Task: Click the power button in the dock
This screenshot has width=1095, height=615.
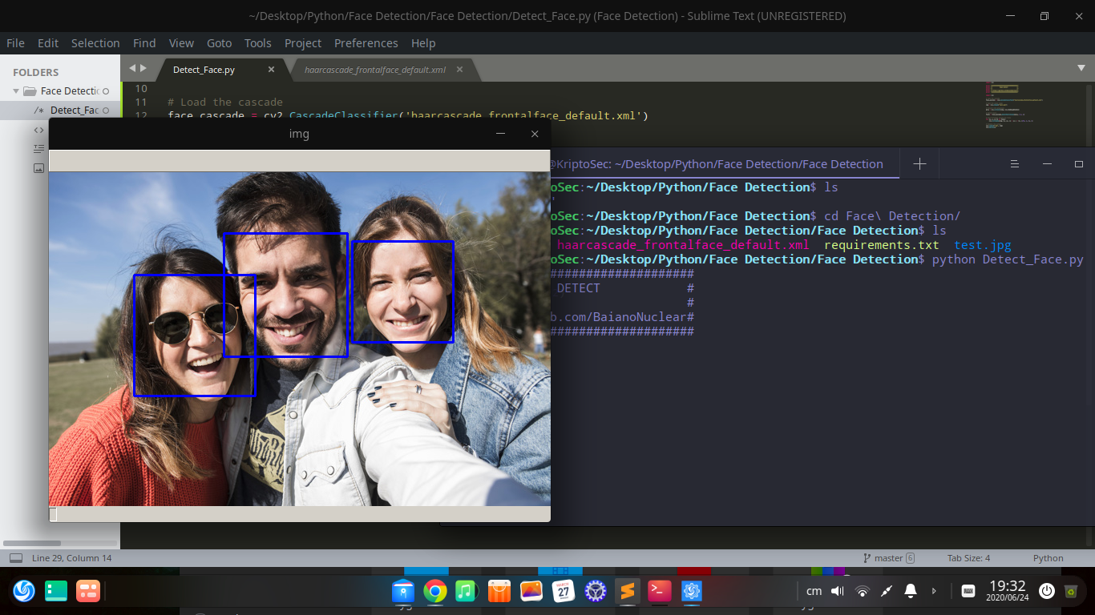Action: (1047, 591)
